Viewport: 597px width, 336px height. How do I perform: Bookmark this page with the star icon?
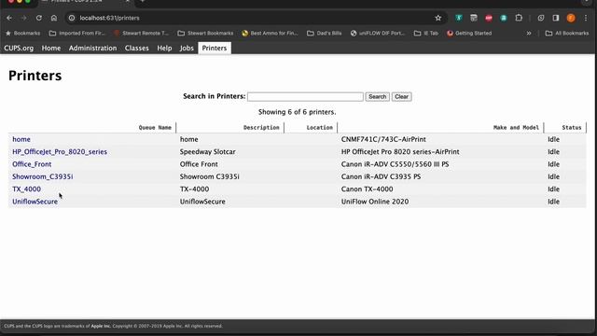(438, 18)
